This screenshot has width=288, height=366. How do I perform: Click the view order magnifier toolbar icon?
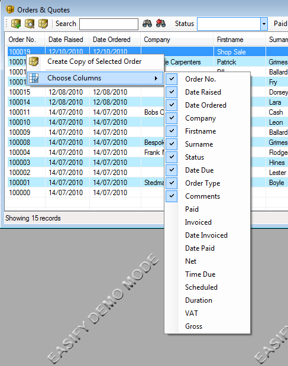(30, 24)
